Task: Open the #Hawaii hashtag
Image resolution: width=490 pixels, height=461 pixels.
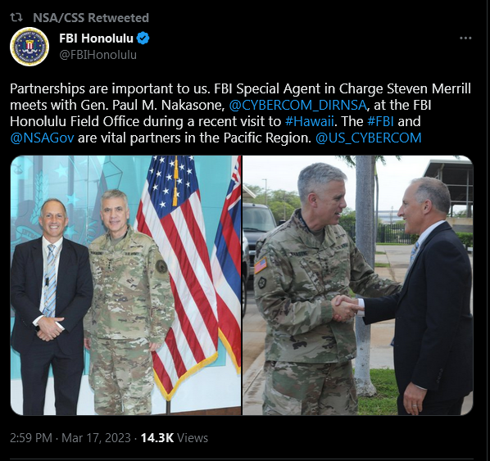Action: click(310, 121)
